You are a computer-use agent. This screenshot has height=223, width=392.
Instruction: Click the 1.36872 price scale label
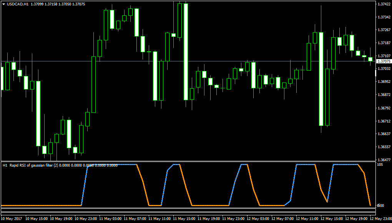pos(384,95)
